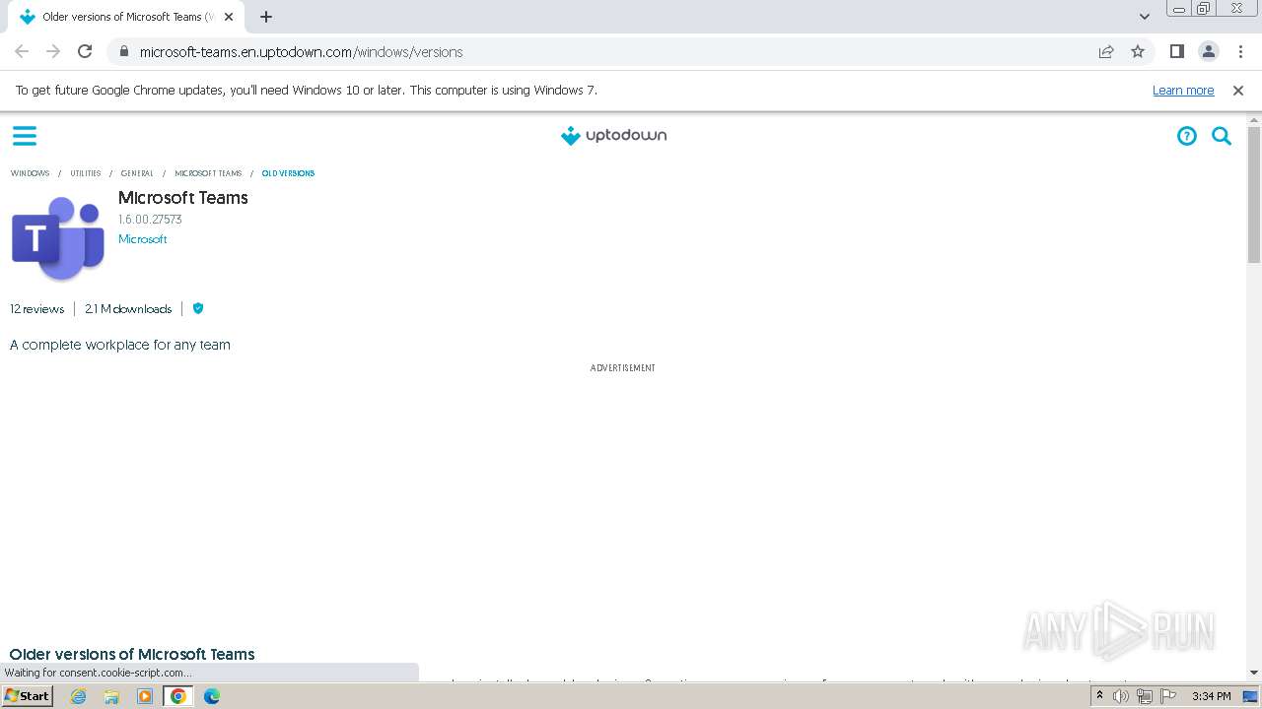Click the scrollbar up arrow

[x=1254, y=119]
